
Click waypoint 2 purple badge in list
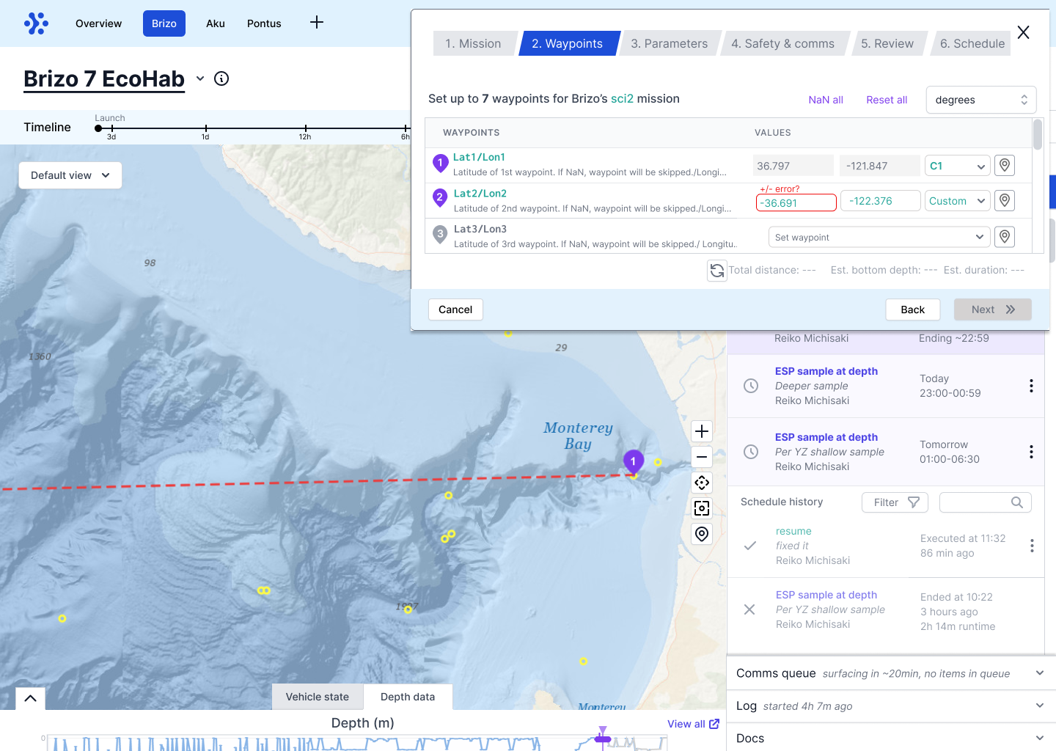tap(439, 197)
